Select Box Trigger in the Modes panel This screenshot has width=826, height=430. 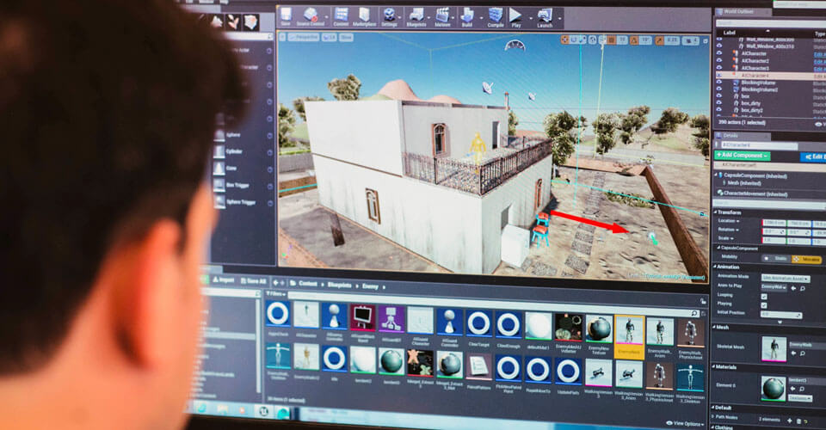coord(231,185)
